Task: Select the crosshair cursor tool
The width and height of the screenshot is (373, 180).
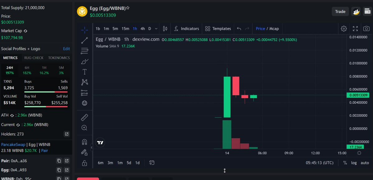Action: pyautogui.click(x=84, y=30)
